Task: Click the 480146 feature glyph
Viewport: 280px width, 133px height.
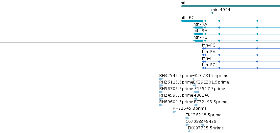Action: pyautogui.click(x=195, y=99)
